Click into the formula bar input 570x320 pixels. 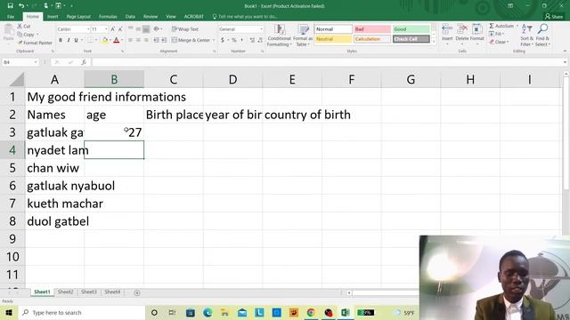pyautogui.click(x=327, y=62)
